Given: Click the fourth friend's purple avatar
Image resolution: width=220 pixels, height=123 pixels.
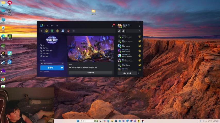Looking at the screenshot, I should pyautogui.click(x=119, y=51).
